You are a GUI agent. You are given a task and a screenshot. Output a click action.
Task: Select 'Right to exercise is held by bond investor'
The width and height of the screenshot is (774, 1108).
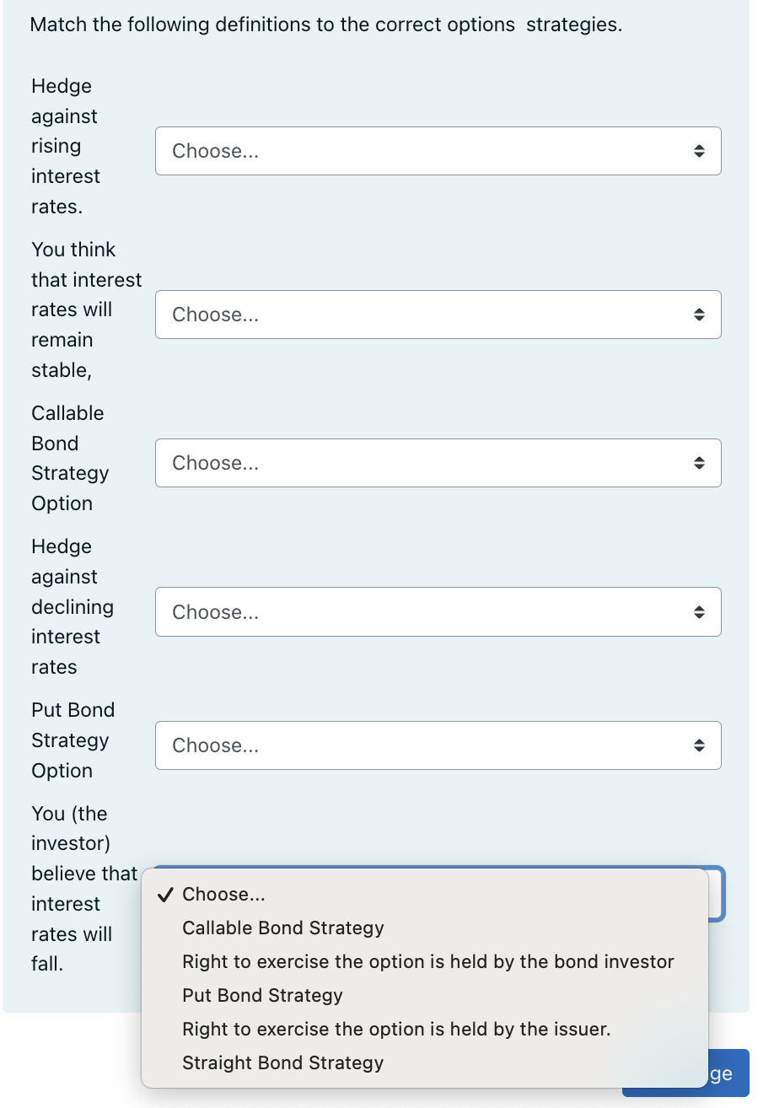tap(428, 961)
